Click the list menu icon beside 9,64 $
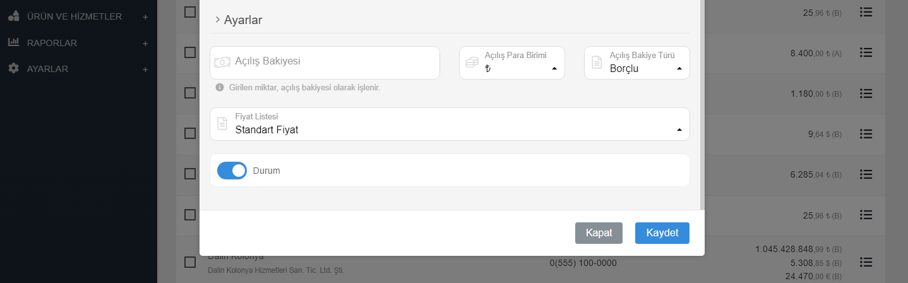Screen dimensions: 908x283 866,133
